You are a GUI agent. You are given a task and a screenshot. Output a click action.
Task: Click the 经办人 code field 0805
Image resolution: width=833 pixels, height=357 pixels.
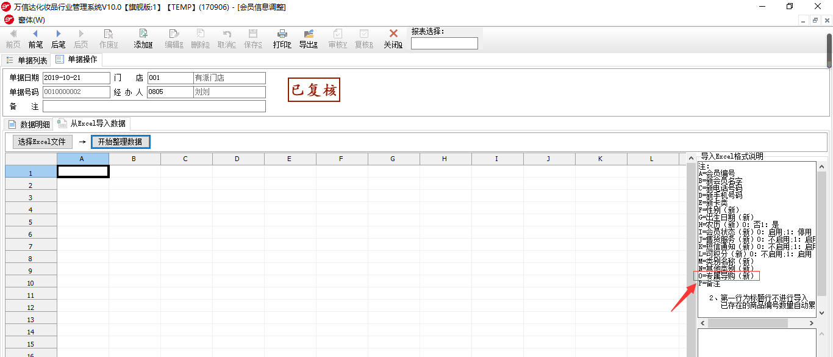click(x=170, y=92)
